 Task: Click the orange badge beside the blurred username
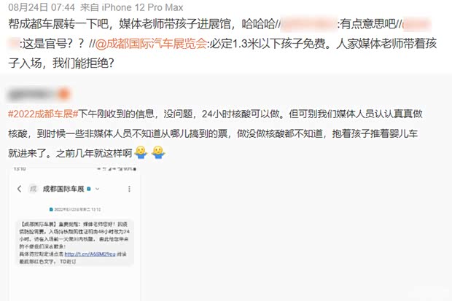(64, 94)
